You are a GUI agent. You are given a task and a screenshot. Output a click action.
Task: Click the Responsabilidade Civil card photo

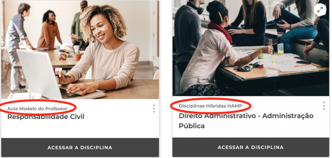(80, 50)
